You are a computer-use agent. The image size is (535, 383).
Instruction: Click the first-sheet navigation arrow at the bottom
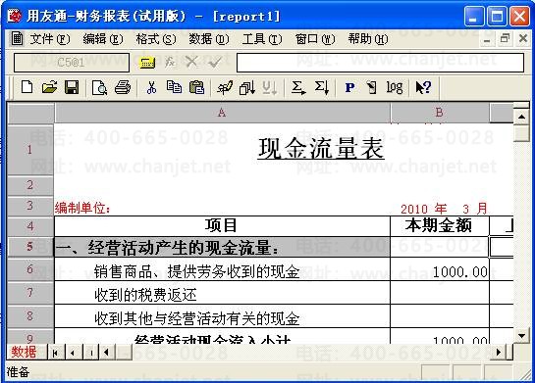pyautogui.click(x=55, y=353)
